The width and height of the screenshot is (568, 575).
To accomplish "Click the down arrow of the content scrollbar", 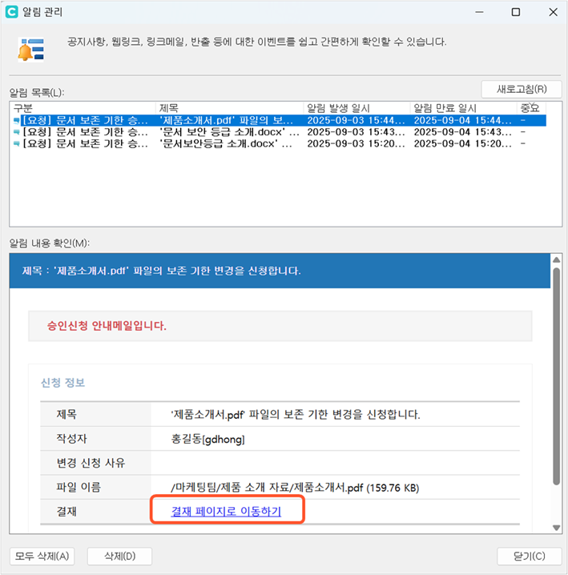I will coord(556,527).
